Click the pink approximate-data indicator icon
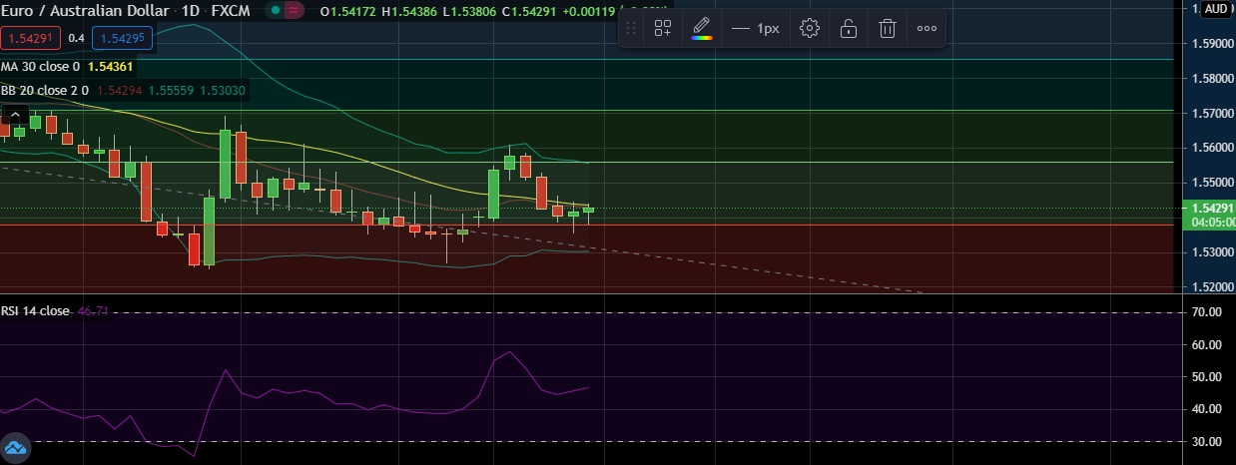 click(x=293, y=11)
